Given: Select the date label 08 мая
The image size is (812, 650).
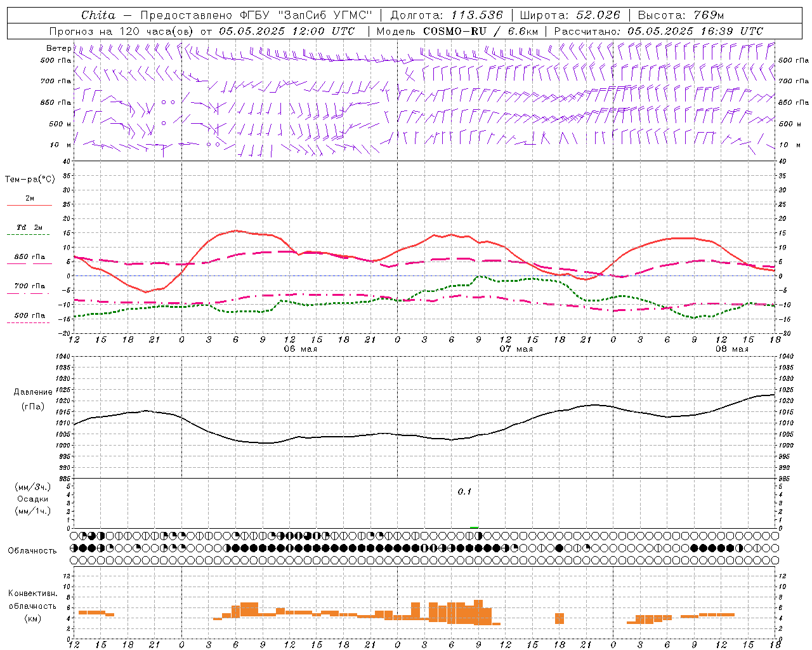Looking at the screenshot, I should coord(731,349).
